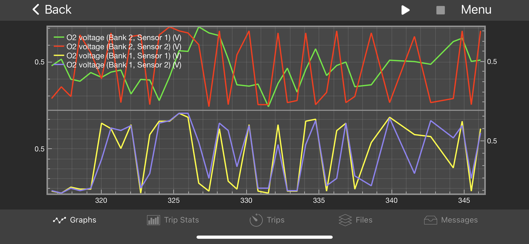Tap the Trips stopwatch icon
Viewport: 529px width, 244px height.
coord(256,220)
